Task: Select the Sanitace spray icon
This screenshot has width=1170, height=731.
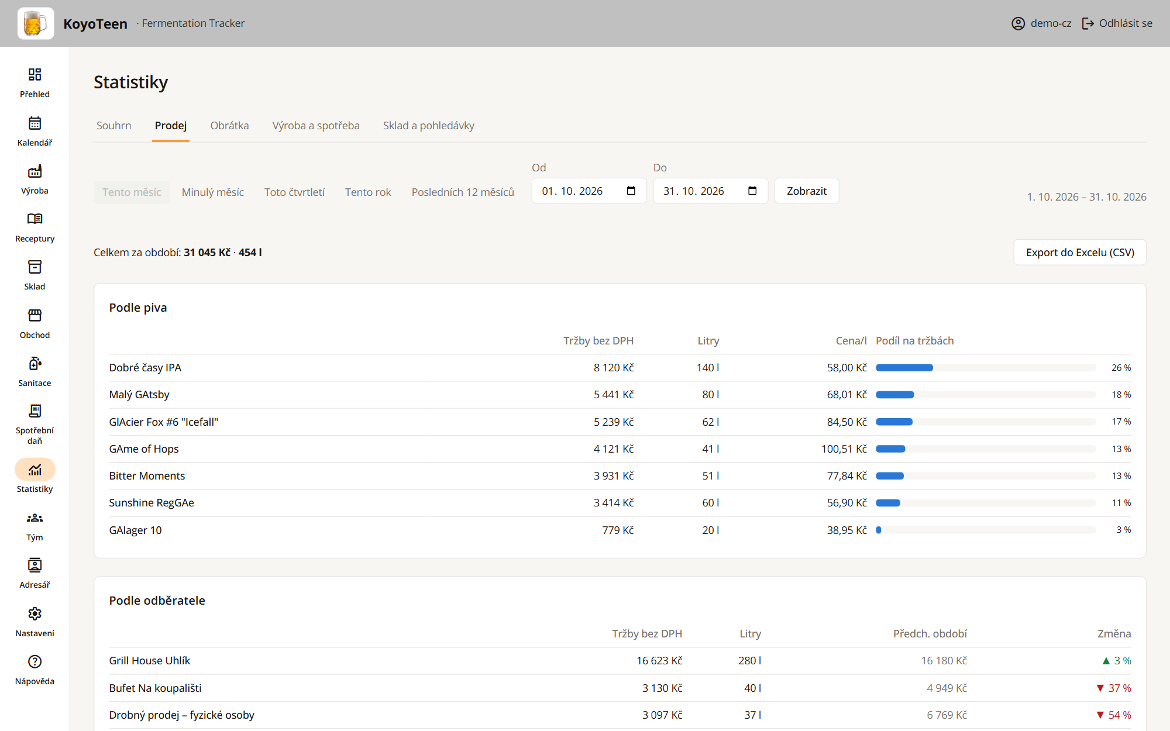Action: click(35, 363)
